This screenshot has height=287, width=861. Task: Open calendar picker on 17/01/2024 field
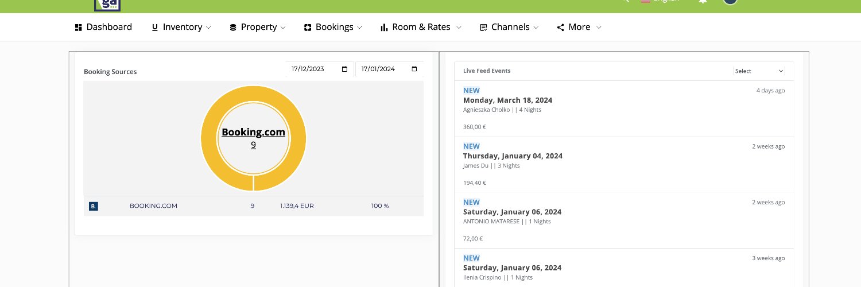[x=414, y=69]
